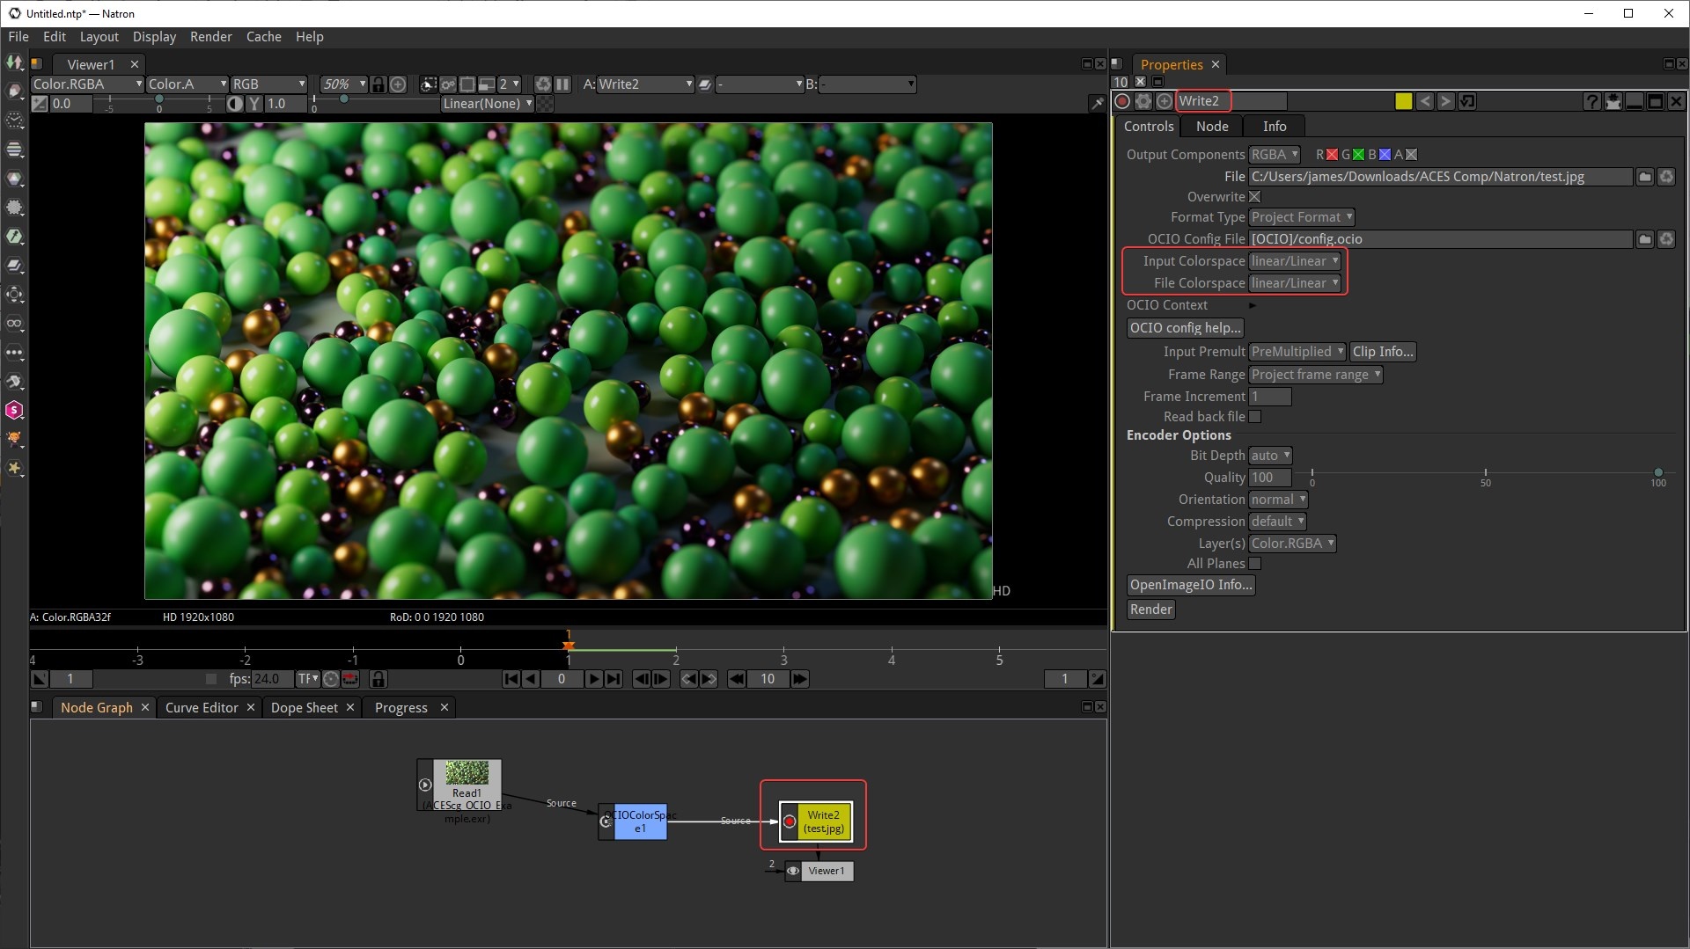Open the Input Colorspace dropdown

pyautogui.click(x=1294, y=261)
